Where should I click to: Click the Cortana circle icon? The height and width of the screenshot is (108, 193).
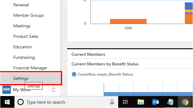pos(21,102)
